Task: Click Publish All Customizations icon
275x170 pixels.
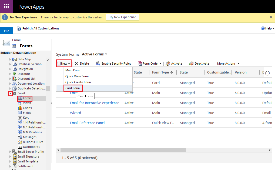Action: [19, 28]
